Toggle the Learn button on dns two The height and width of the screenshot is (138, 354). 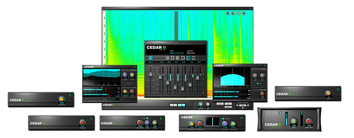click(x=280, y=113)
